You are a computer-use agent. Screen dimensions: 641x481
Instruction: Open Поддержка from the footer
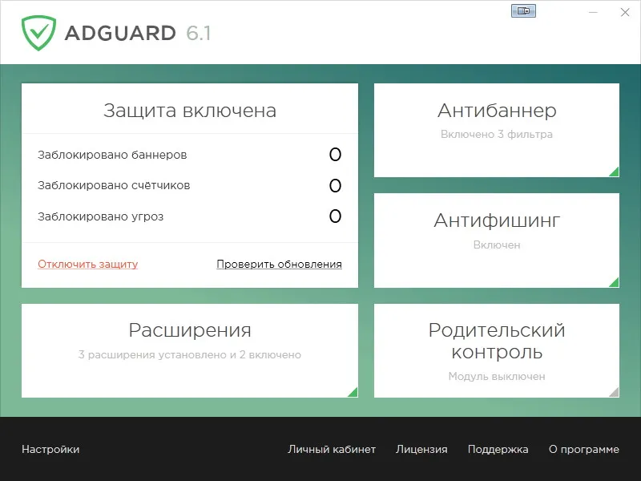(498, 449)
